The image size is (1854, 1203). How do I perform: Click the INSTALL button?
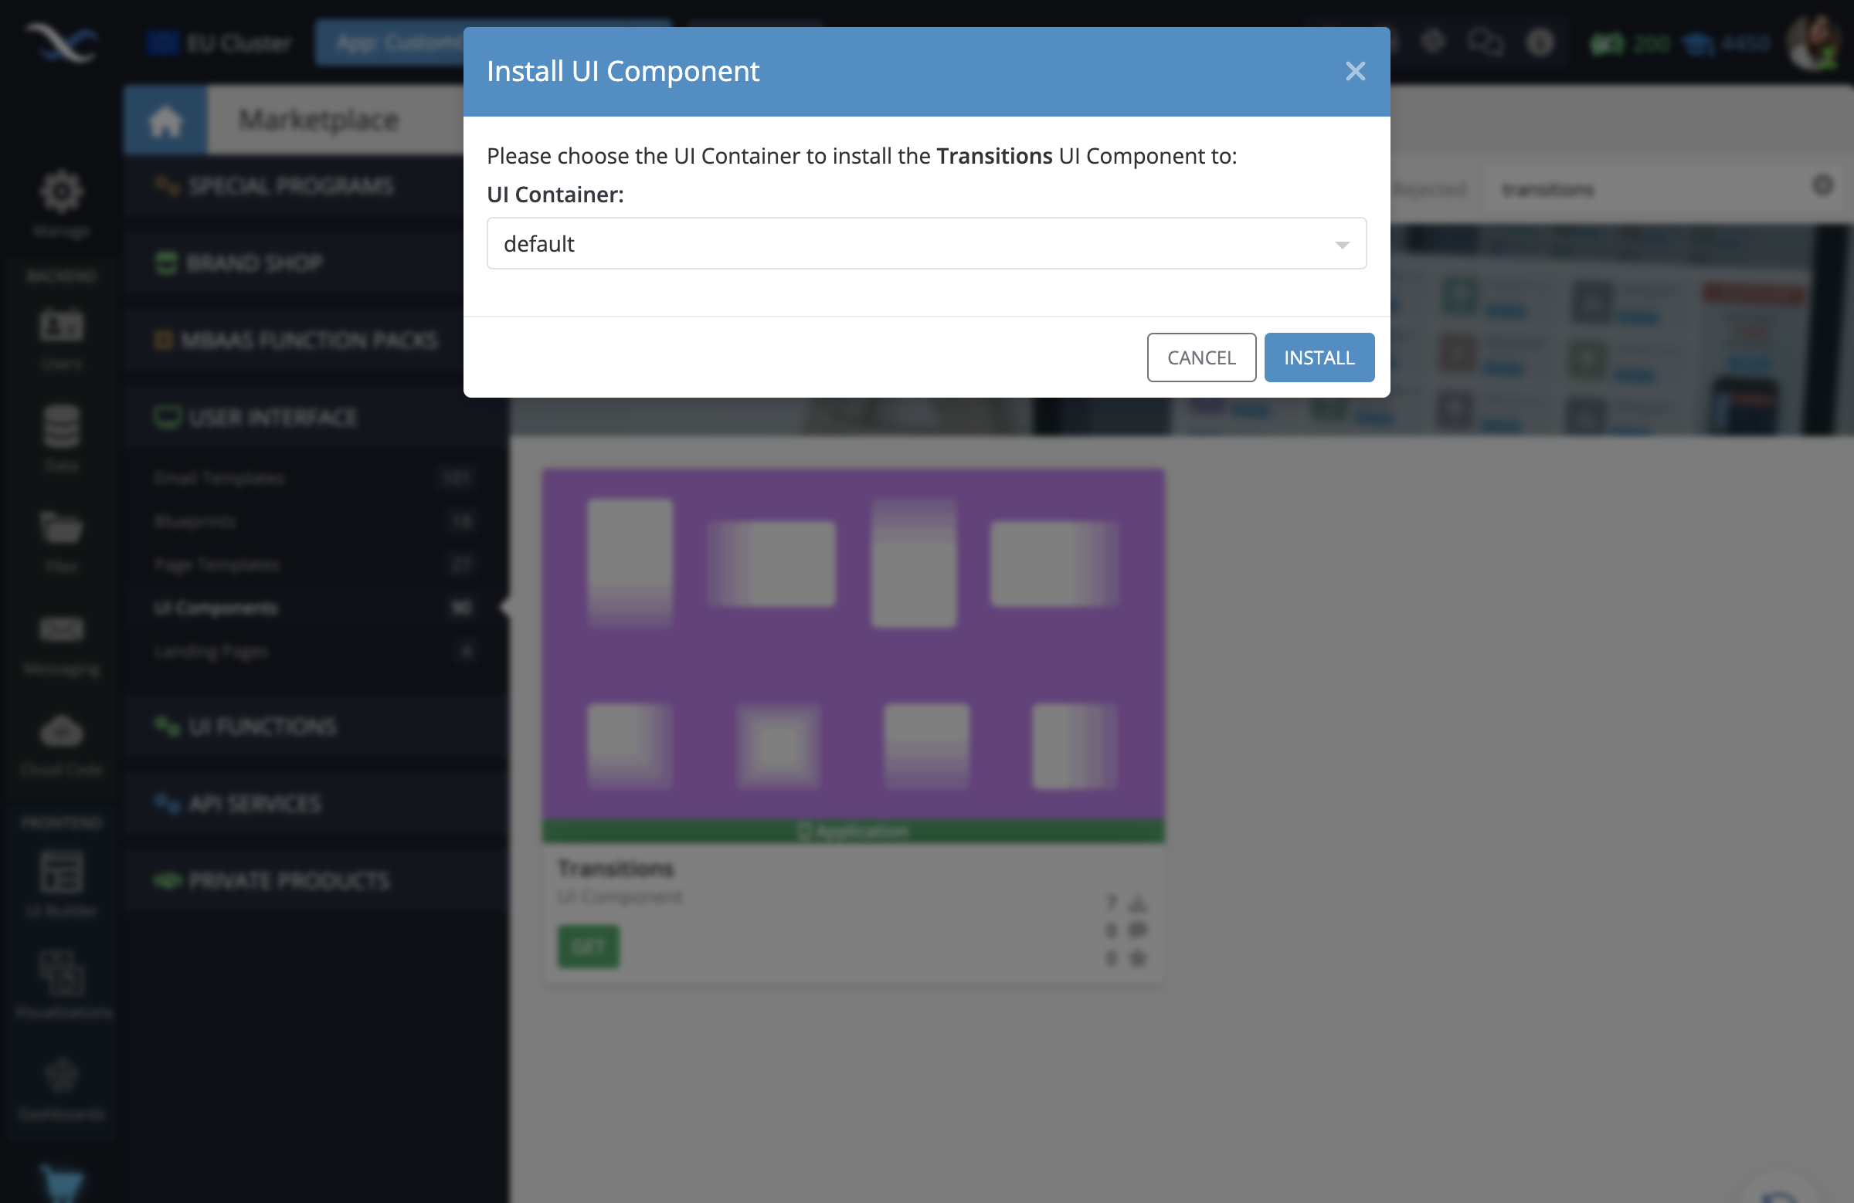pyautogui.click(x=1318, y=357)
